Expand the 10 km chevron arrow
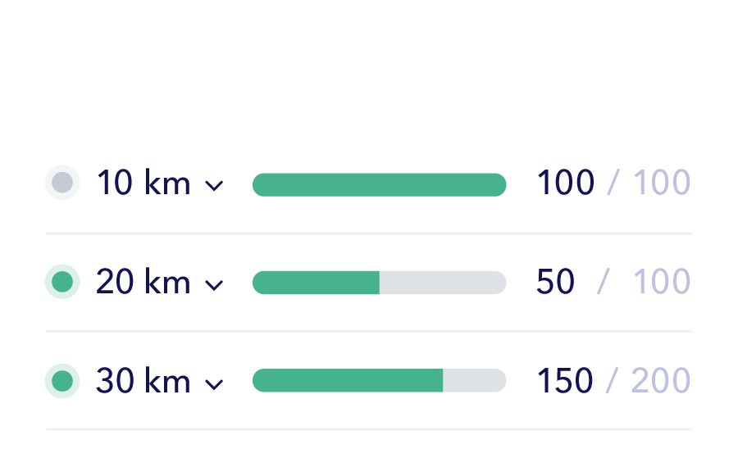 (214, 186)
